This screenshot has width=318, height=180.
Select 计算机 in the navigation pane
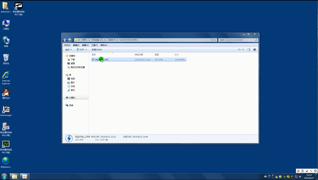tap(72, 98)
